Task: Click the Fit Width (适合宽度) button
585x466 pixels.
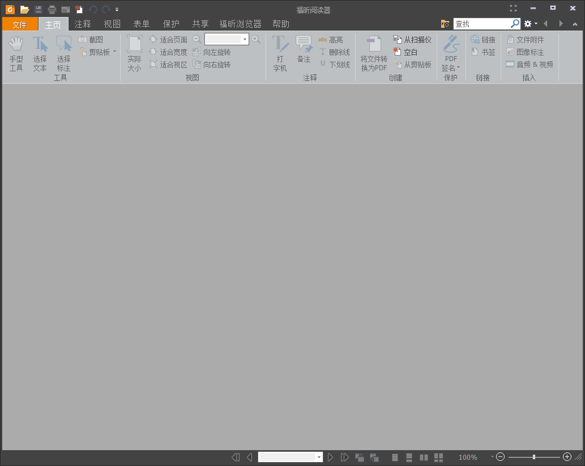Action: click(168, 52)
